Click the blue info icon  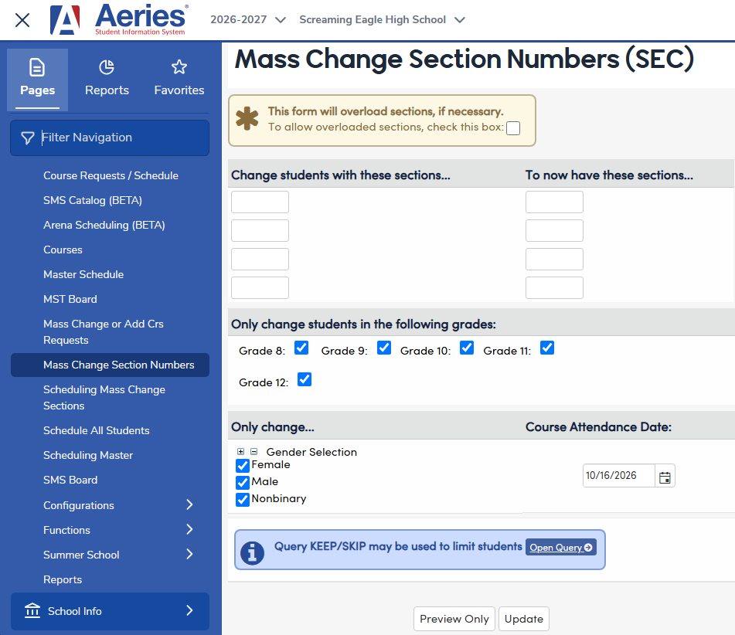coord(252,553)
